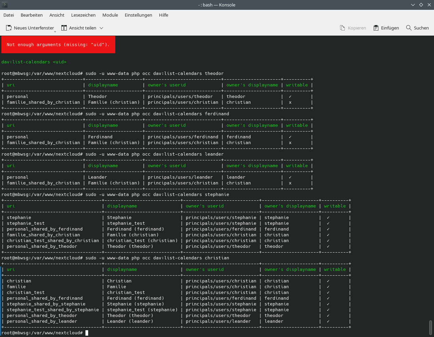Close the Konsole window
The height and width of the screenshot is (337, 434).
coord(429,5)
